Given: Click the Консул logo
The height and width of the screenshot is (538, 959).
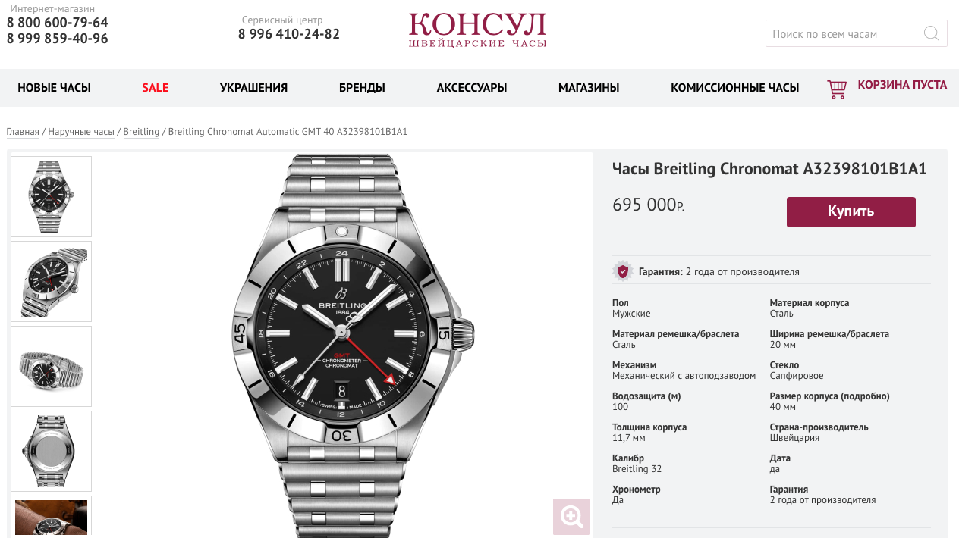Looking at the screenshot, I should tap(477, 30).
